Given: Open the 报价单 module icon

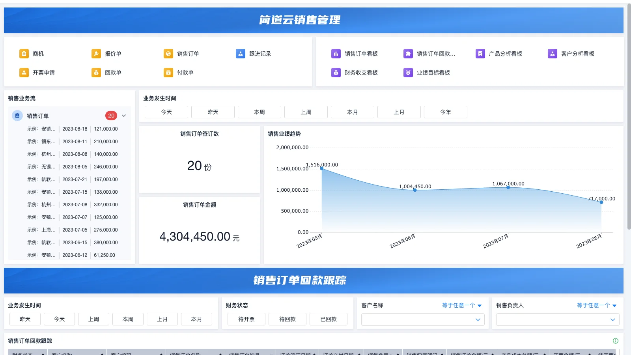Looking at the screenshot, I should click(x=95, y=54).
